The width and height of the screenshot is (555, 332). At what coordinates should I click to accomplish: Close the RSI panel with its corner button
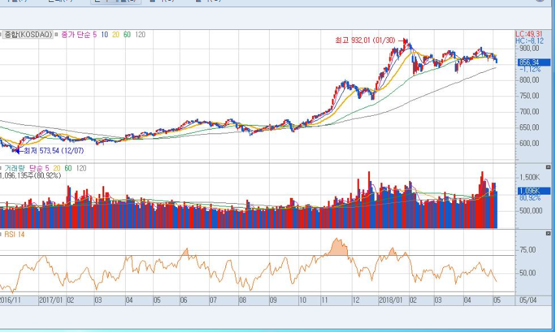click(547, 234)
